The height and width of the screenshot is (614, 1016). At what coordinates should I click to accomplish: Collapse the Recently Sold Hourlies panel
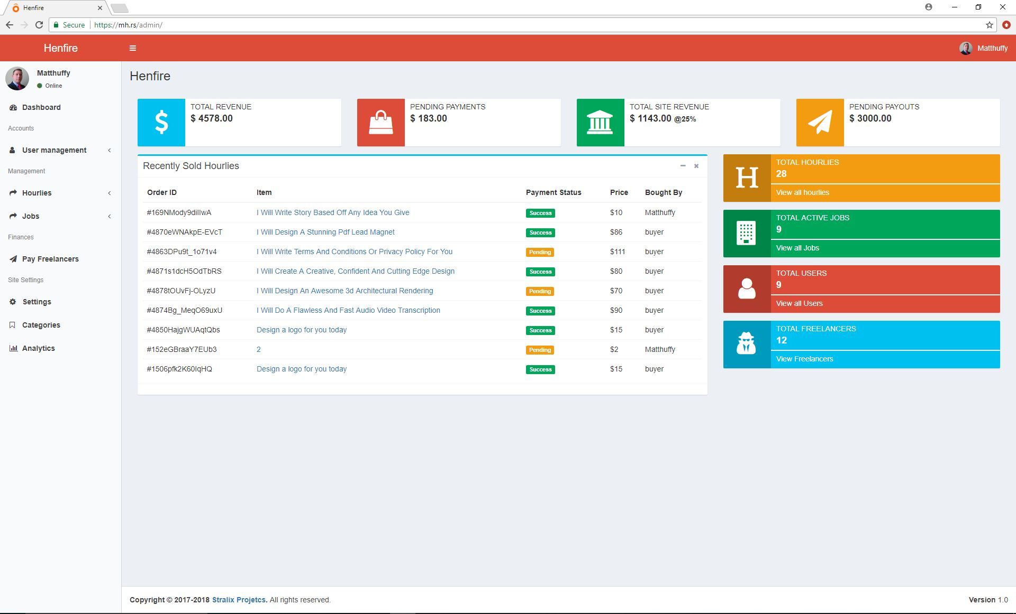coord(683,166)
